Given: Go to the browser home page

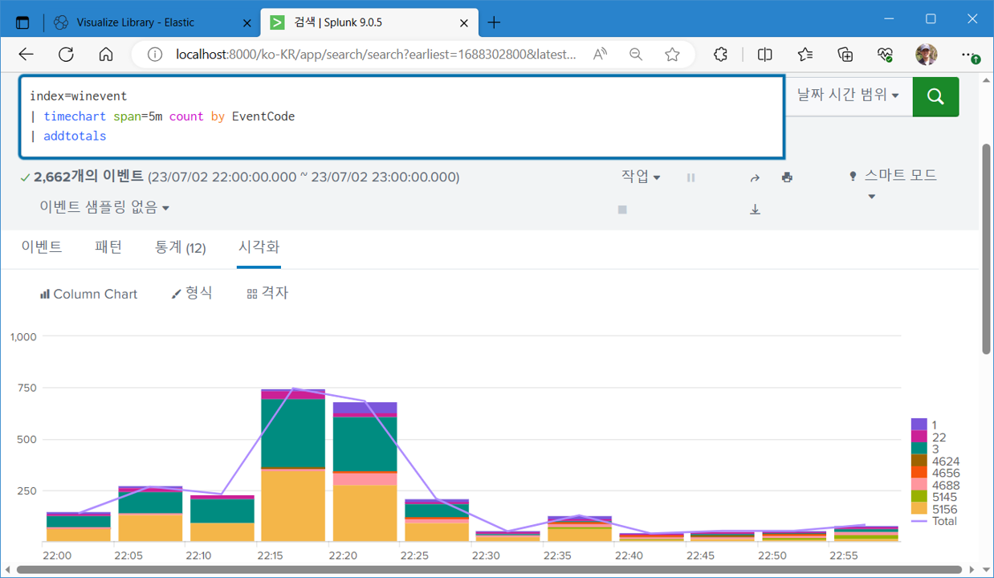Looking at the screenshot, I should coord(106,54).
